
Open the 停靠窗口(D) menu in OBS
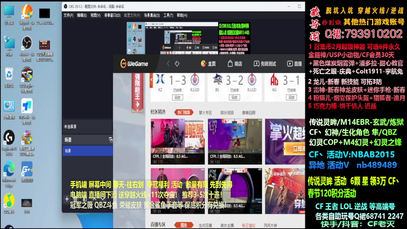tap(112, 15)
